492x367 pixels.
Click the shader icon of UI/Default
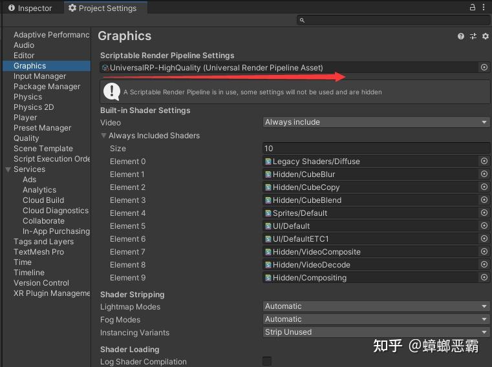268,226
